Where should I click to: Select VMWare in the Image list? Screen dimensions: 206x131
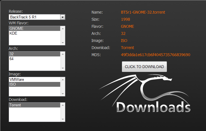[34, 79]
